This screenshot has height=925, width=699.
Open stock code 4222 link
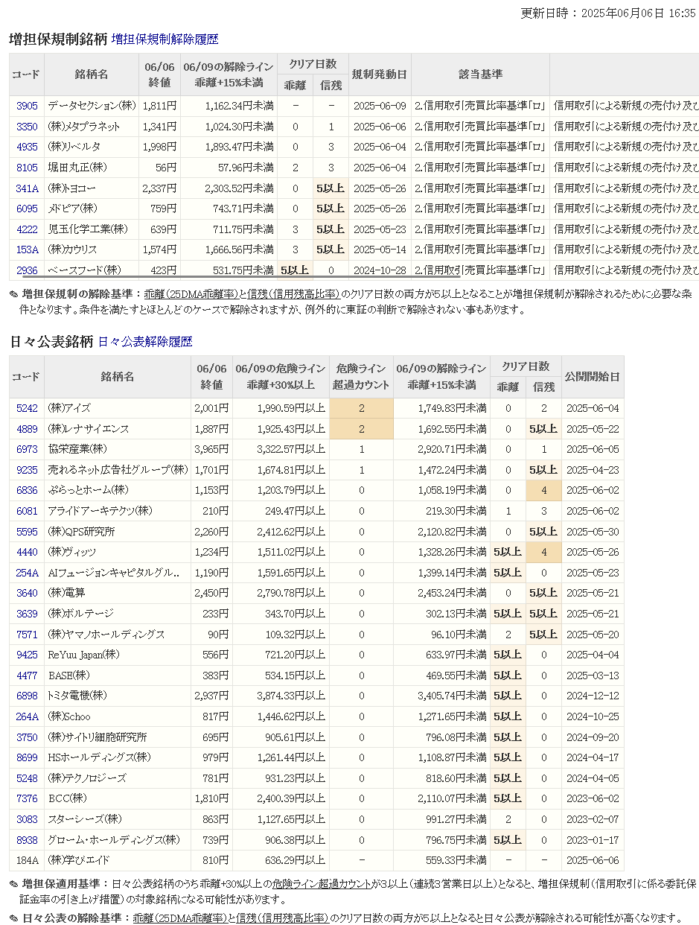pyautogui.click(x=27, y=229)
